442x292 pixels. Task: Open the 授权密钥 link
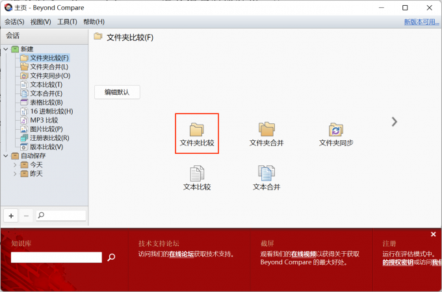[397, 262]
